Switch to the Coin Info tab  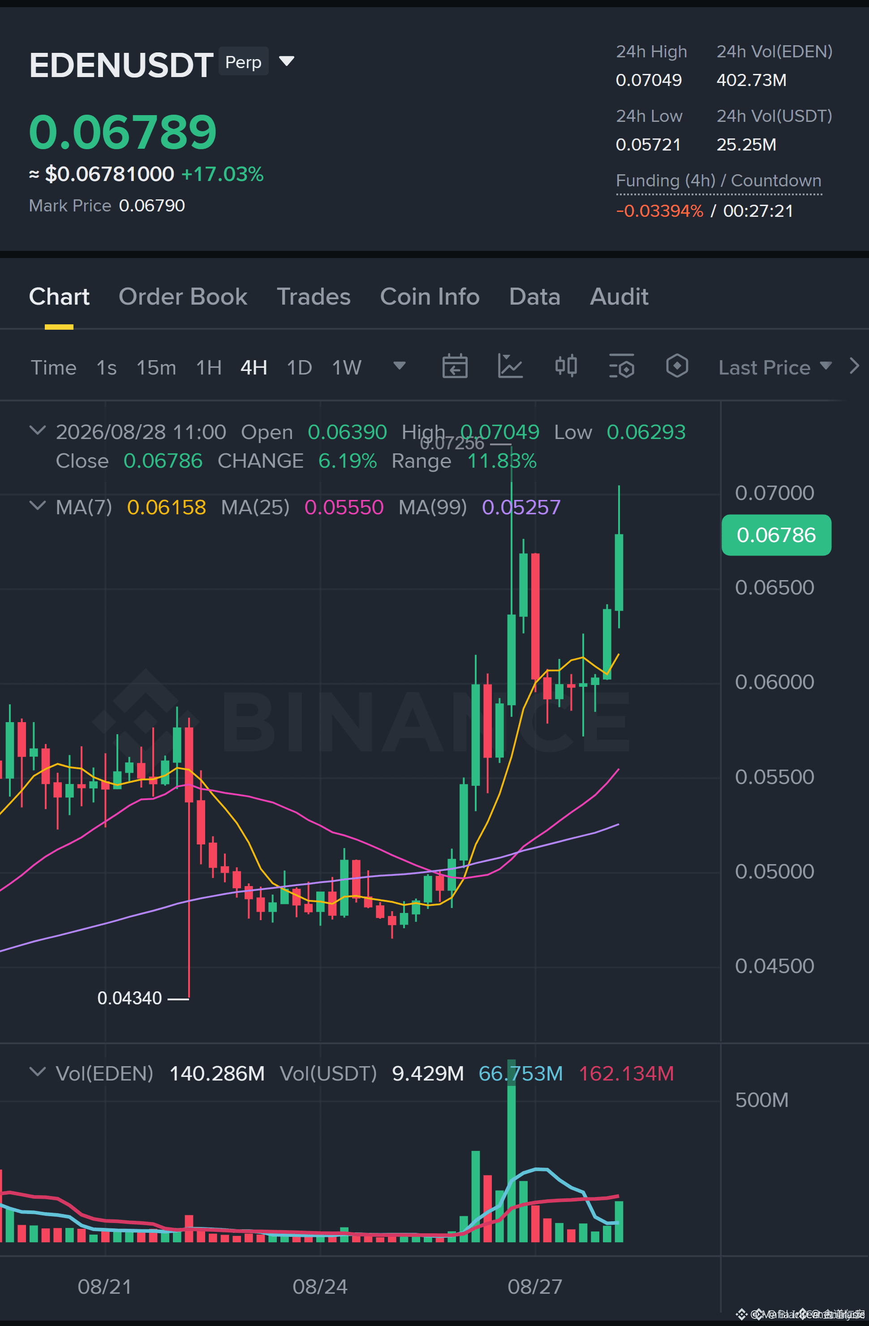coord(430,297)
